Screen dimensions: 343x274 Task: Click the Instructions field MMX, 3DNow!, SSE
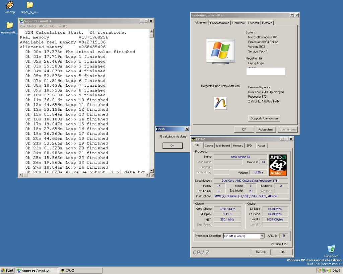pyautogui.click(x=251, y=196)
